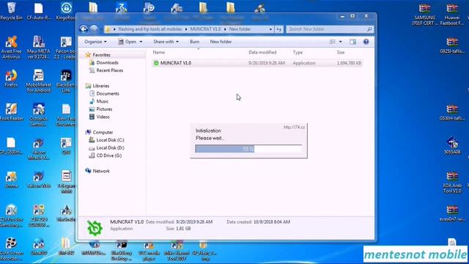The width and height of the screenshot is (469, 264).
Task: Click the Burn toolbar button
Action: [x=194, y=42]
